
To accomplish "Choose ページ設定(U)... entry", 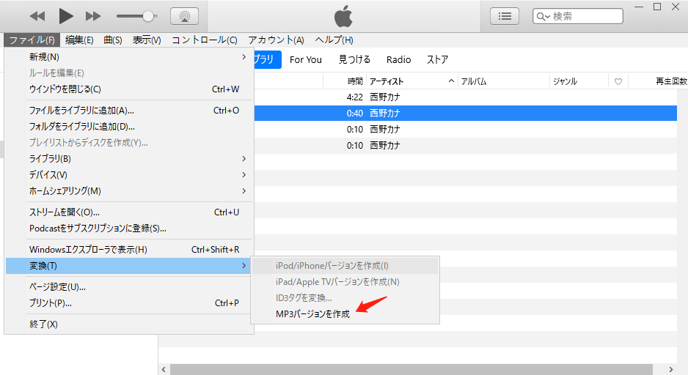I will [x=129, y=287].
